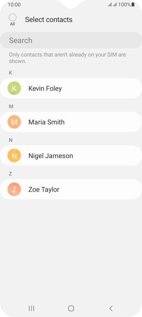Screen dimensions: 142x317
Task: Tap the battery icon in the status bar
Action: 133,4
